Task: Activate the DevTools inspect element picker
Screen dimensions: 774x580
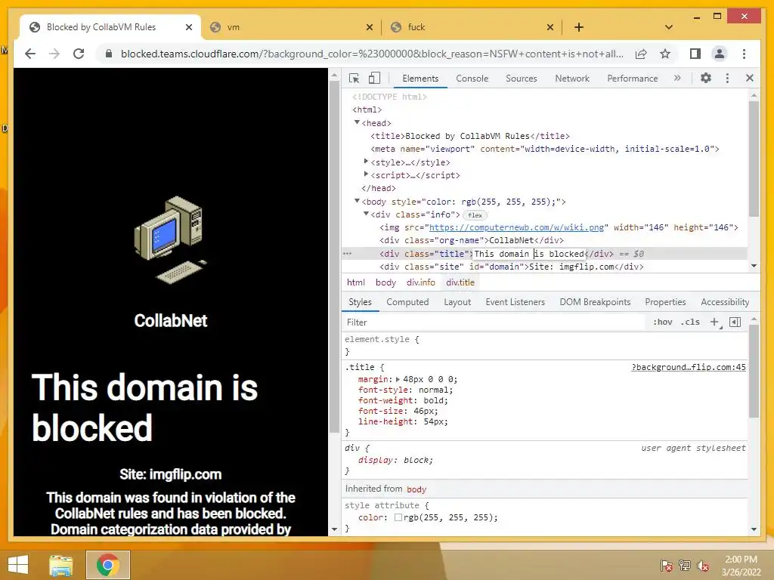Action: point(354,79)
